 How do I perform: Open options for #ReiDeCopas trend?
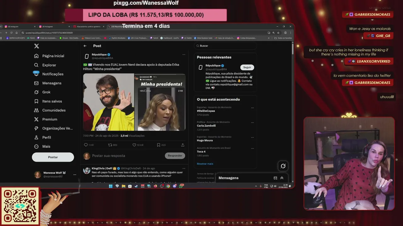click(x=252, y=108)
